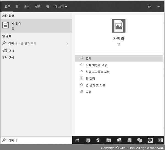The width and height of the screenshot is (165, 150).
Task: Expand the 더 보기 dropdown
Action: click(61, 7)
